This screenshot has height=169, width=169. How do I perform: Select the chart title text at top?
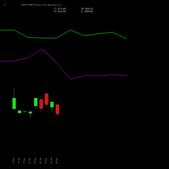coord(41,5)
